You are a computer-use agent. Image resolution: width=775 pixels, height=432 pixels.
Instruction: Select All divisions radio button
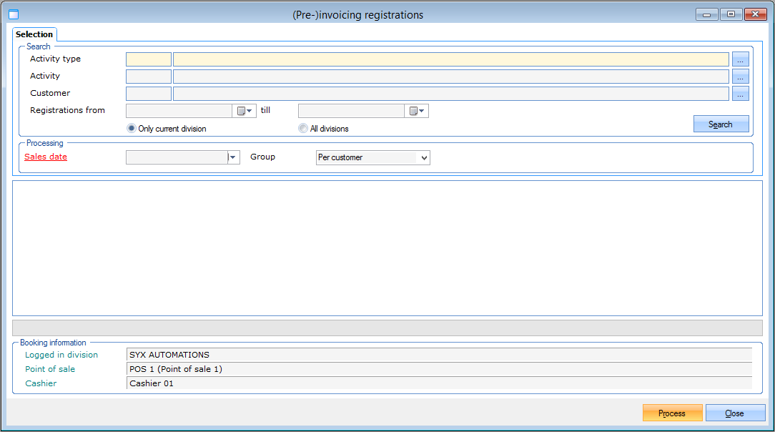(303, 129)
